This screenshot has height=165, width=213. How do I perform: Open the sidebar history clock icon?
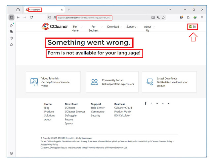(11, 38)
